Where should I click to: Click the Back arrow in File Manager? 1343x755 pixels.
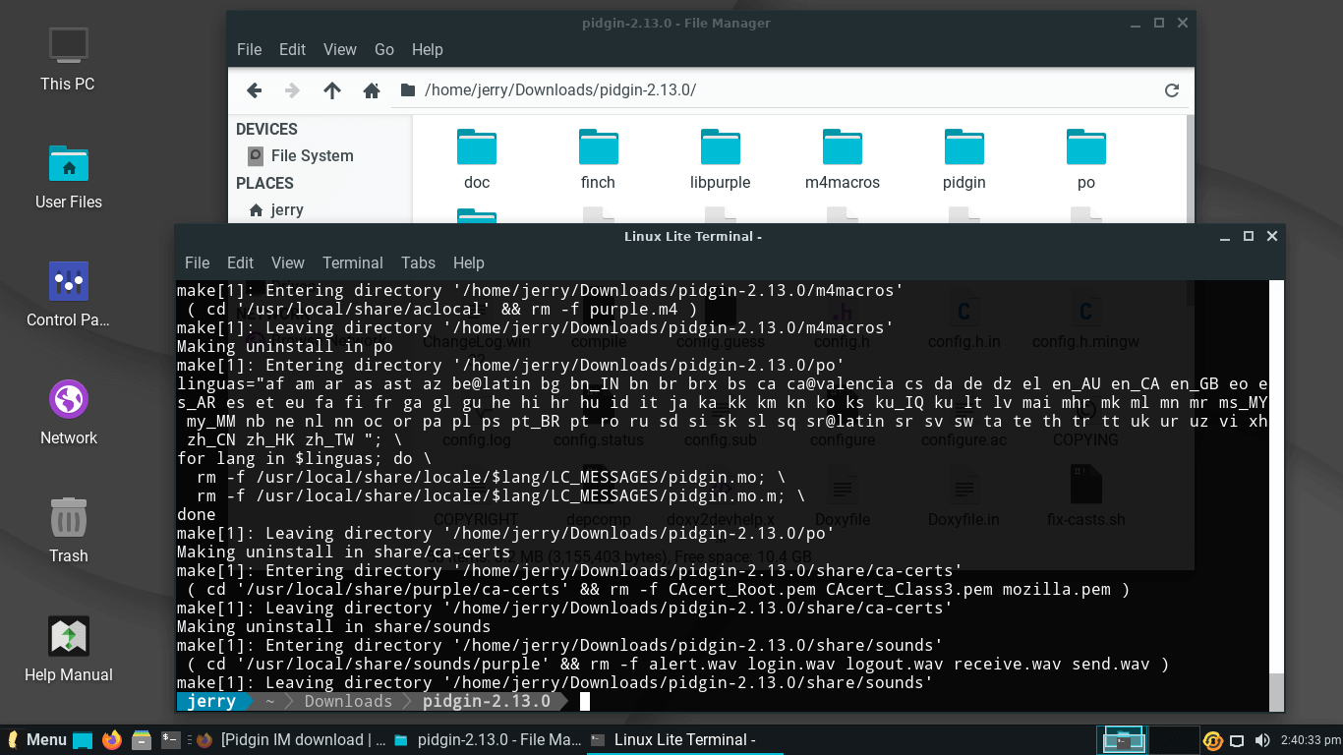[x=254, y=90]
